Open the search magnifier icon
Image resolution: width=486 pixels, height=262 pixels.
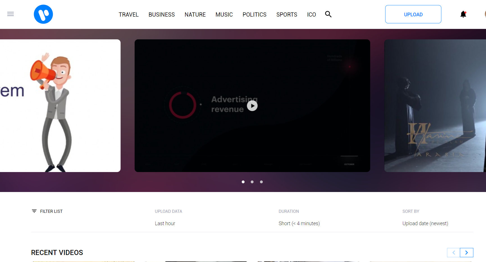[x=328, y=14]
